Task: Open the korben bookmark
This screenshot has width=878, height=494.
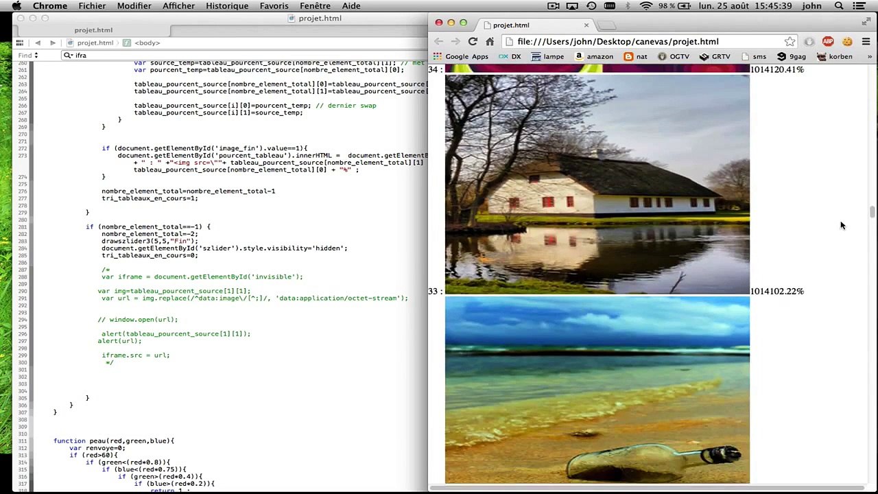Action: point(835,56)
